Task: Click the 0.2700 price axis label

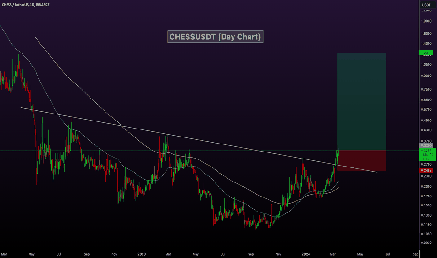Action: 426,164
